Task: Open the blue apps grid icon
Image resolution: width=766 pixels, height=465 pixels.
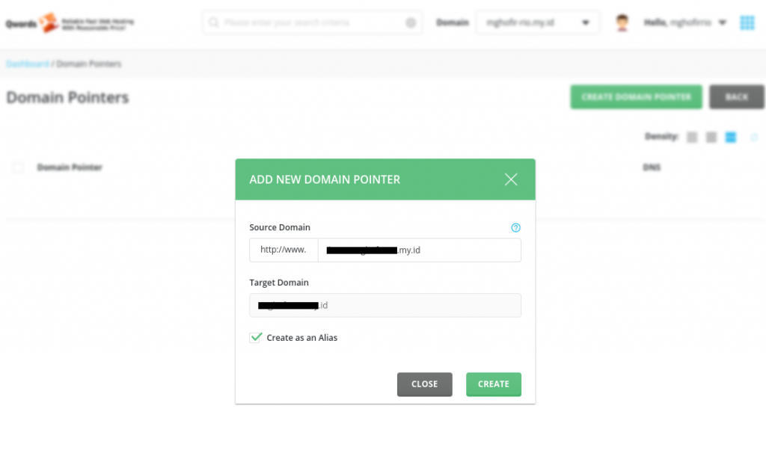Action: coord(747,22)
